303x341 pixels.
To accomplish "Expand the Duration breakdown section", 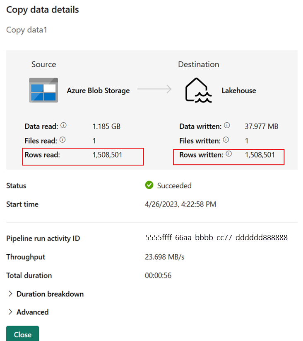I will (x=46, y=294).
